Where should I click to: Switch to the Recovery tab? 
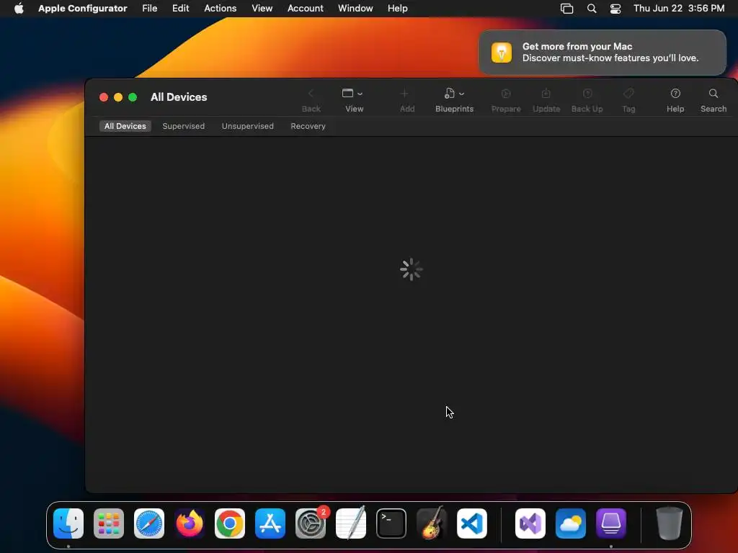click(x=308, y=126)
